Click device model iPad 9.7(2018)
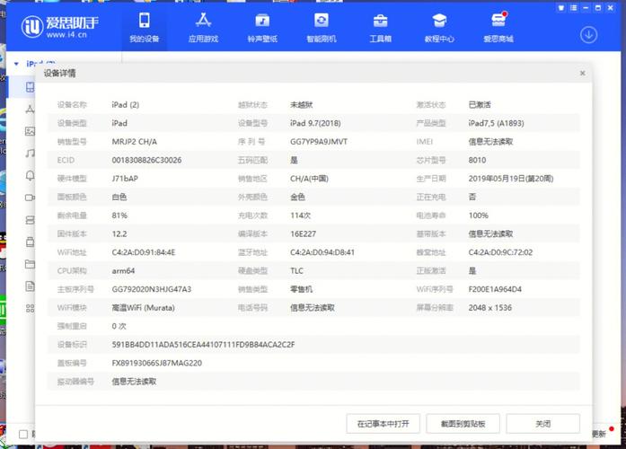This screenshot has width=626, height=449. pos(315,123)
